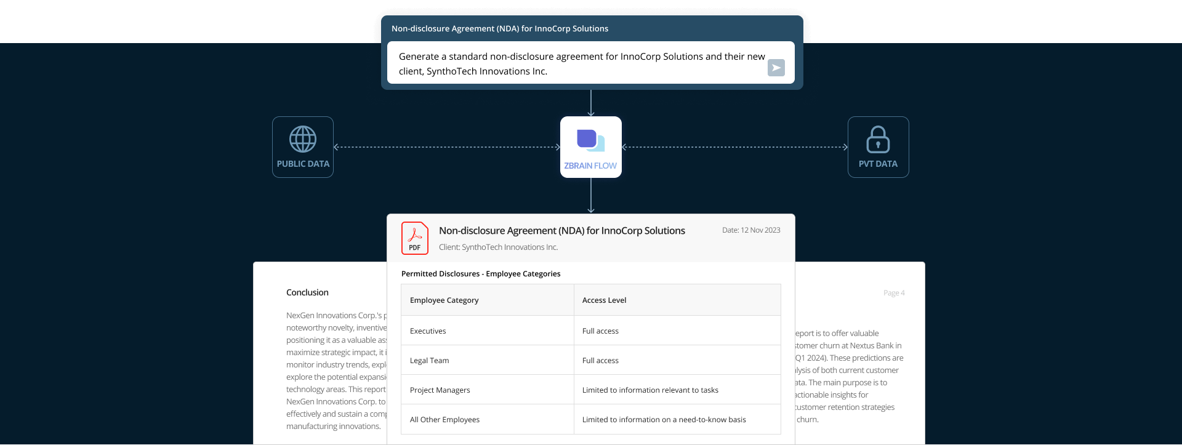Click the PUBLIC DATA label
This screenshot has width=1182, height=445.
(x=303, y=164)
